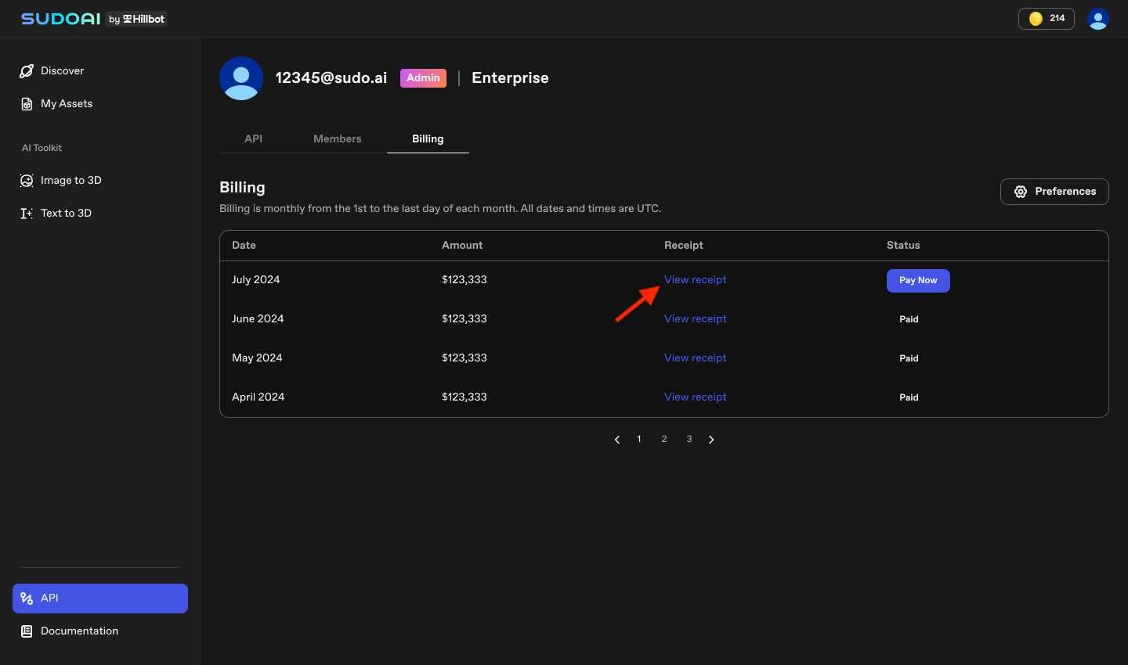Click the next page chevron
1128x665 pixels.
tap(711, 440)
